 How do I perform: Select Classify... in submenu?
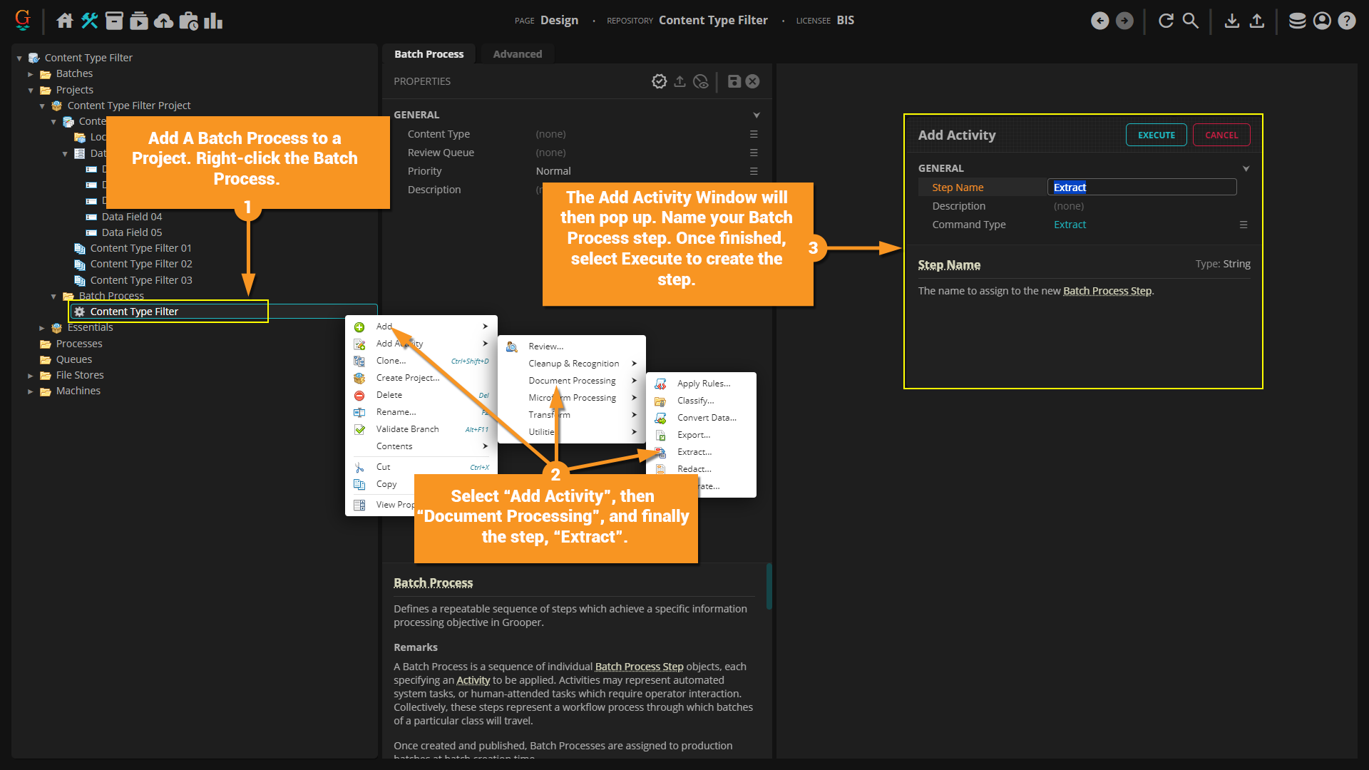click(x=702, y=401)
